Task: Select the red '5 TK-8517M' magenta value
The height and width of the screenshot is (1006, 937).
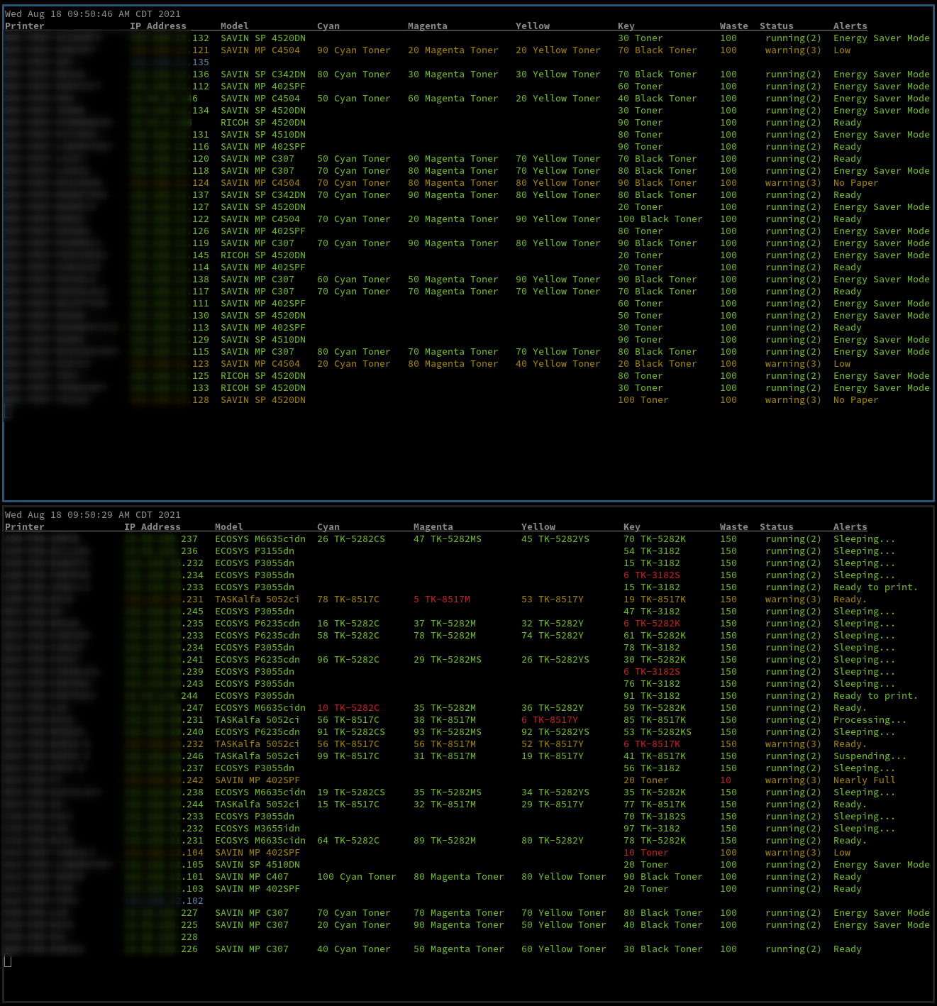Action: point(442,599)
